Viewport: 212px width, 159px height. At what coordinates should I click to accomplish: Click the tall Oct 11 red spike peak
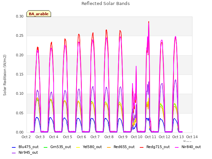(x=149, y=22)
